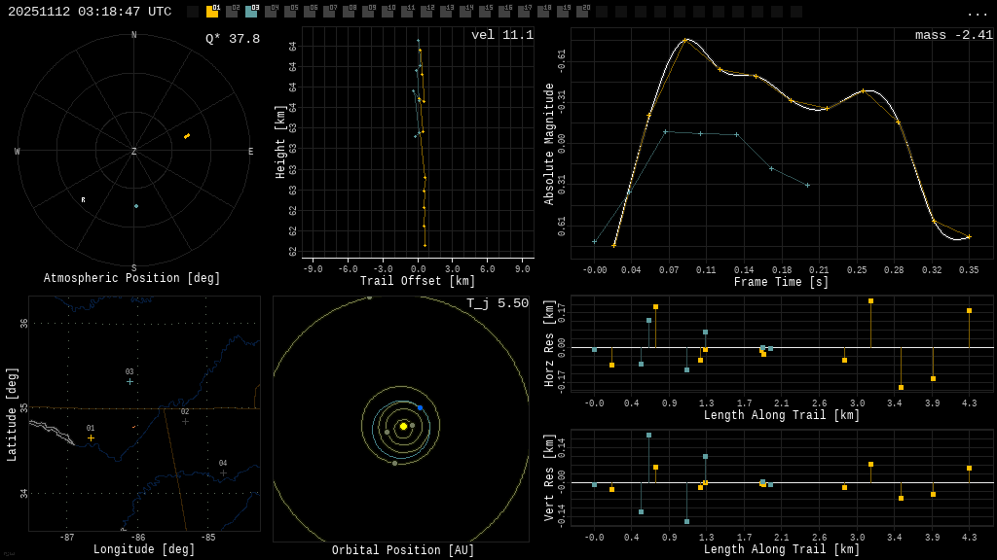
Task: Toggle station 03 teal box in top bar
Action: 251,12
